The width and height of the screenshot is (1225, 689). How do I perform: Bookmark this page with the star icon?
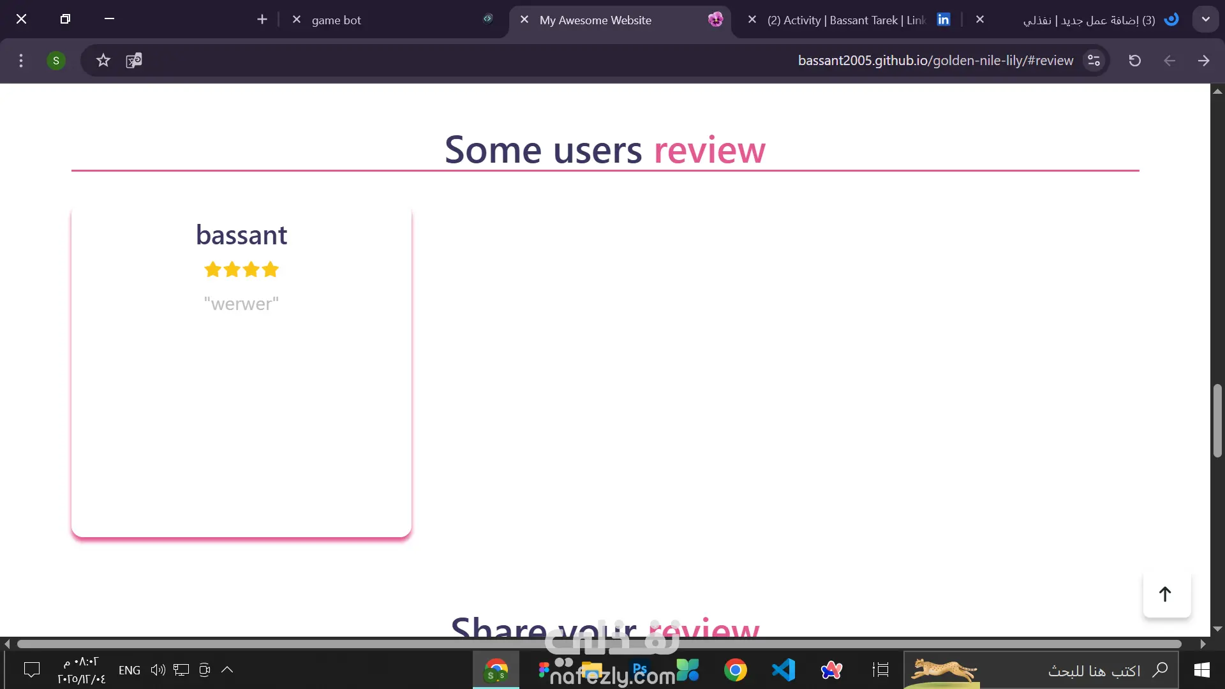point(103,61)
